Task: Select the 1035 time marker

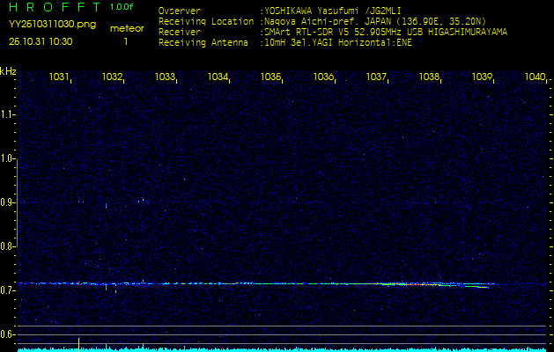Action: click(x=270, y=77)
